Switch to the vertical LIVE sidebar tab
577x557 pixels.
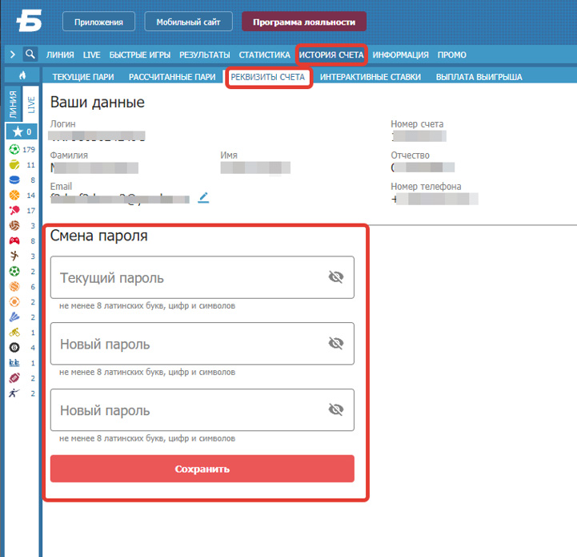[x=31, y=104]
